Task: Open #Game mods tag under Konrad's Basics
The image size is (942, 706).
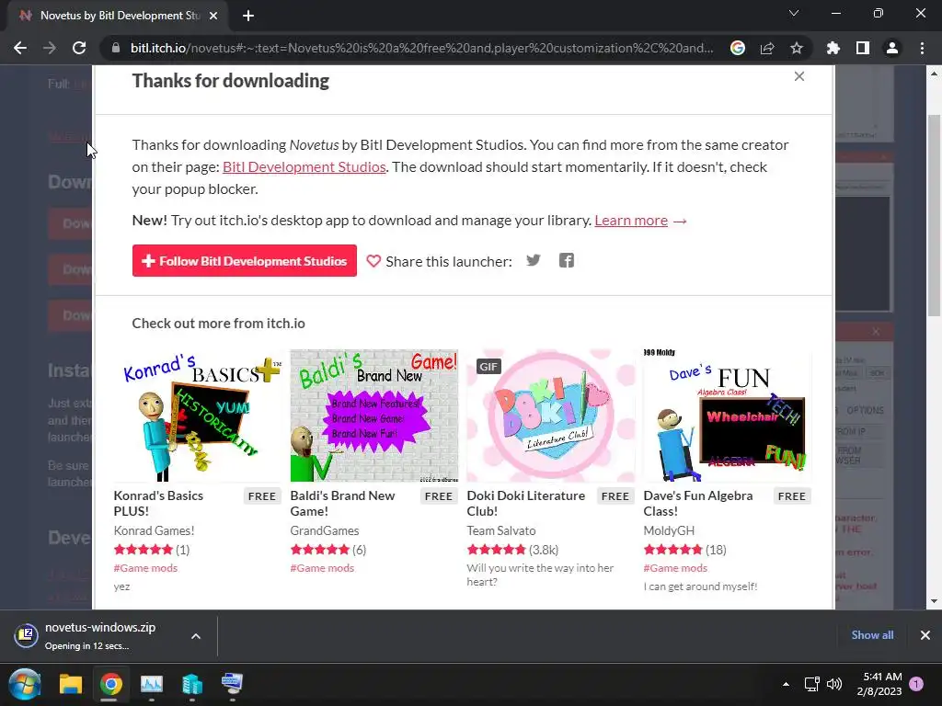Action: 145,568
